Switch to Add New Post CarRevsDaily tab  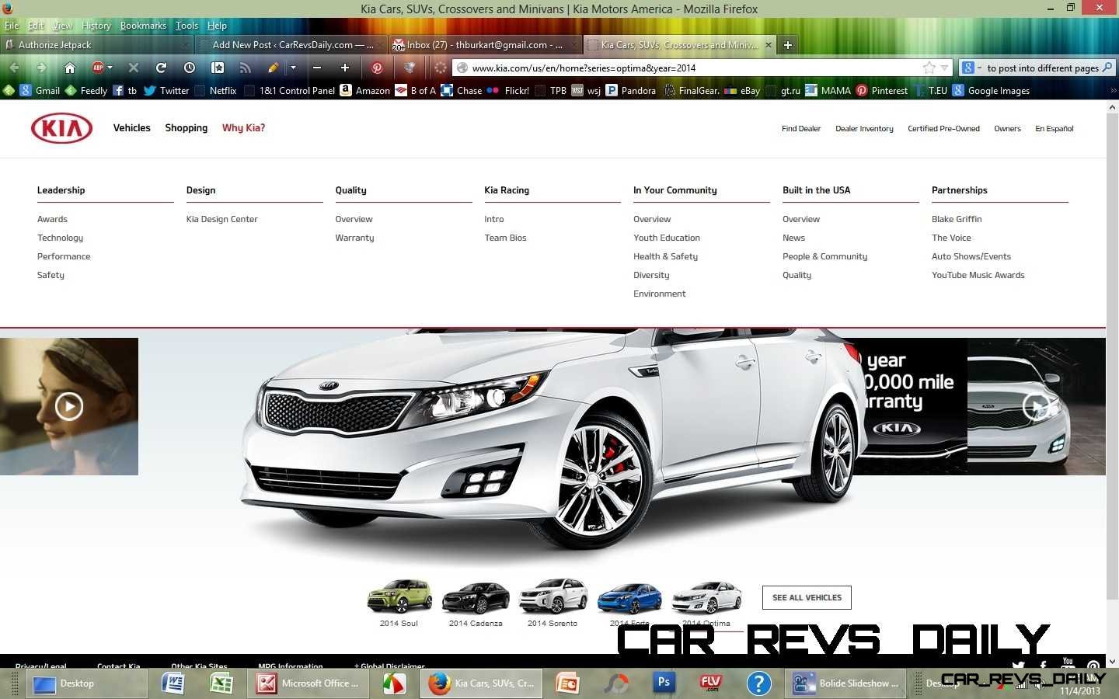click(x=291, y=45)
